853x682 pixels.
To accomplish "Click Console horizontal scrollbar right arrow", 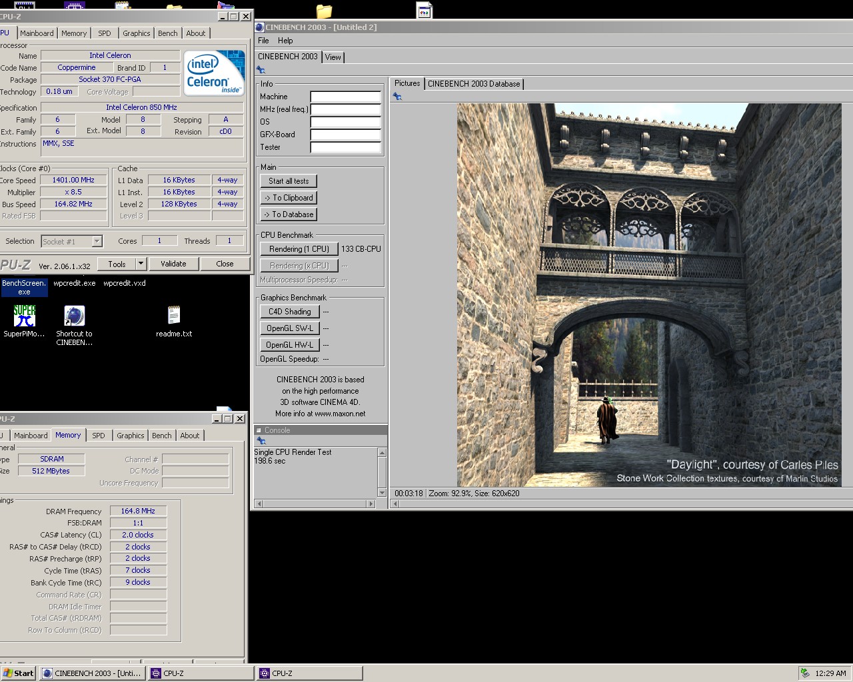I will click(x=371, y=504).
